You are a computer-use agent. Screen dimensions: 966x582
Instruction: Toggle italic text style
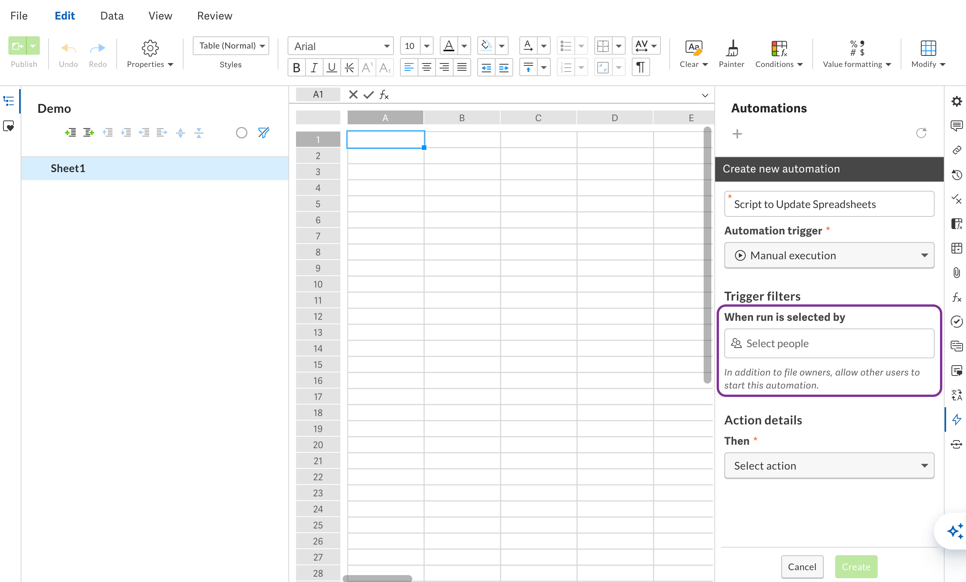click(314, 68)
